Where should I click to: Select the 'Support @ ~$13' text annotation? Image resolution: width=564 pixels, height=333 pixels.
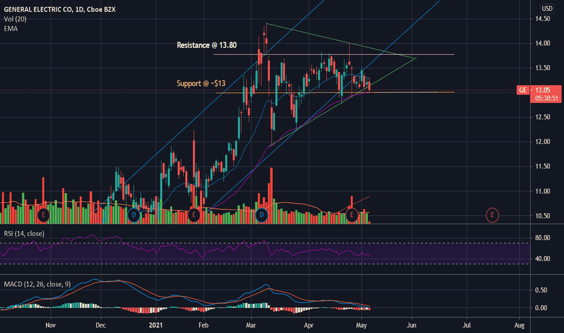201,83
